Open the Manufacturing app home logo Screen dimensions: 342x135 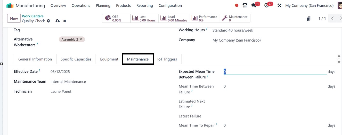pyautogui.click(x=10, y=5)
